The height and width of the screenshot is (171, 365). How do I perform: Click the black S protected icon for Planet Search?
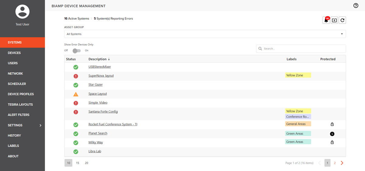click(x=332, y=134)
